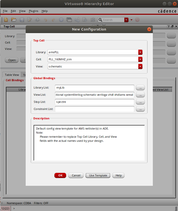Browse for Library List with ellipsis button
The image size is (178, 211).
point(140,88)
